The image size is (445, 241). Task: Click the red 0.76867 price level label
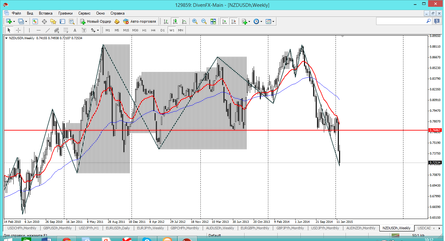click(435, 130)
